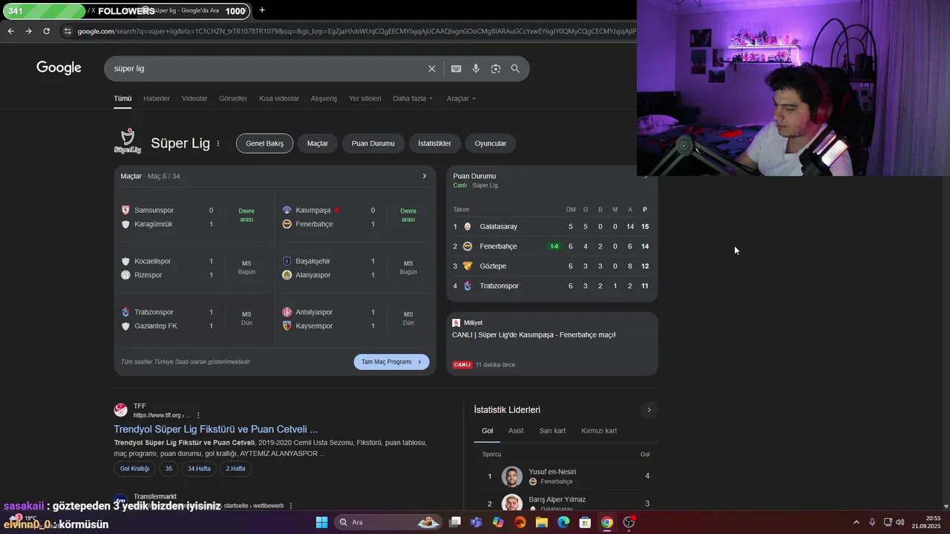This screenshot has height=534, width=950.
Task: Show hidden system tray icons
Action: 856,522
